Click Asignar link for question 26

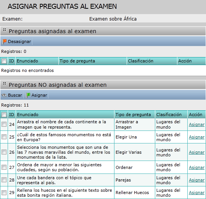coord(197,152)
